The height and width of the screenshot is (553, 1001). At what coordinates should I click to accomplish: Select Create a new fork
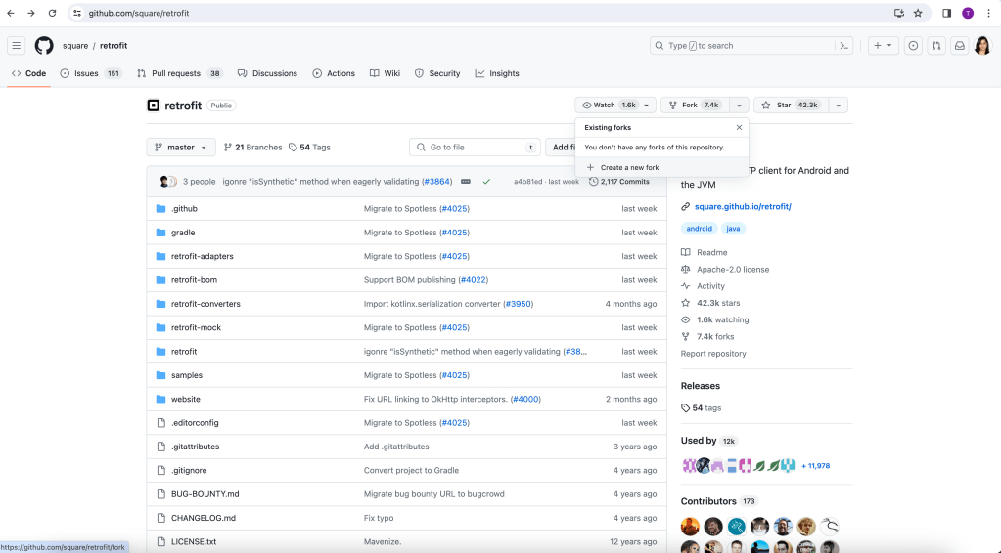point(629,167)
